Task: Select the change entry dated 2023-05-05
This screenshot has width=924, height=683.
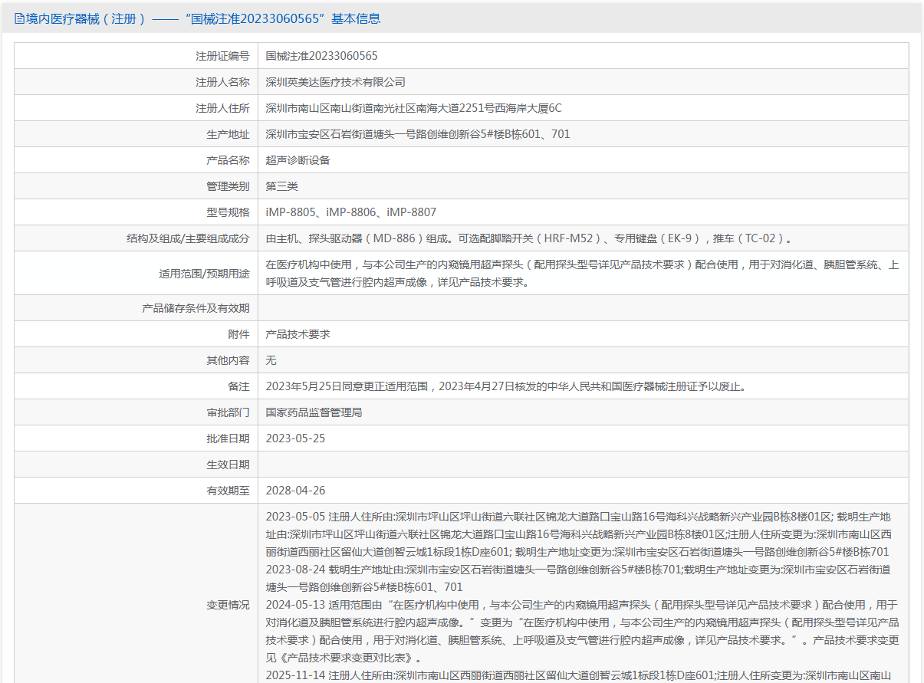Action: (x=578, y=534)
